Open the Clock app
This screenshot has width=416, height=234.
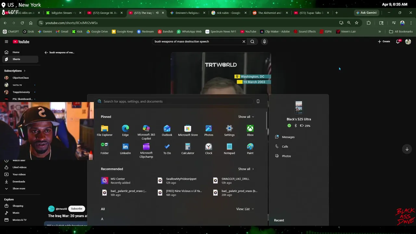click(209, 149)
